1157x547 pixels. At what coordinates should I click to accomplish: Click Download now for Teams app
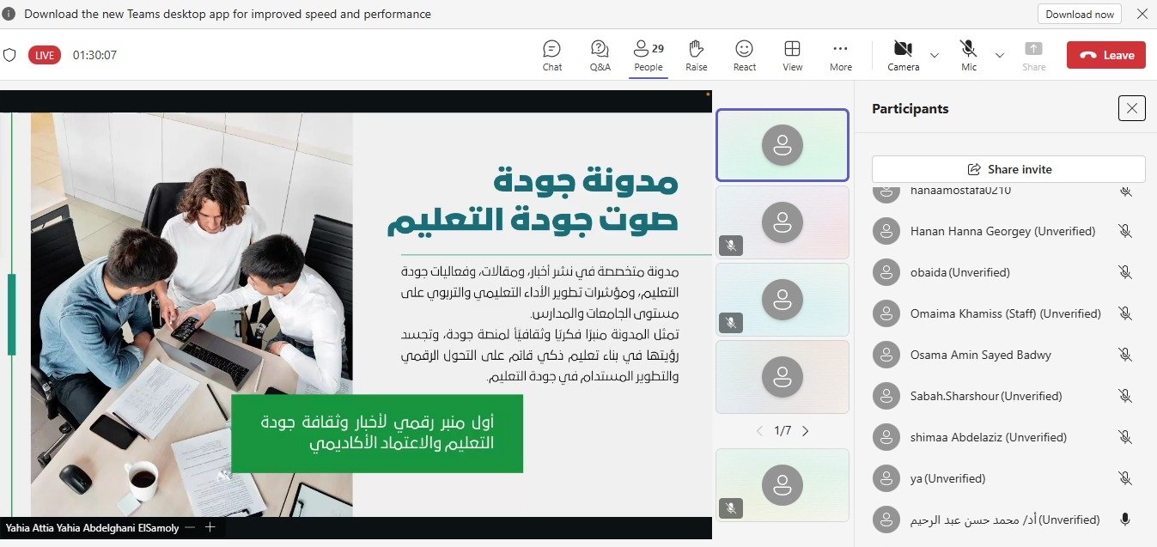click(1079, 14)
